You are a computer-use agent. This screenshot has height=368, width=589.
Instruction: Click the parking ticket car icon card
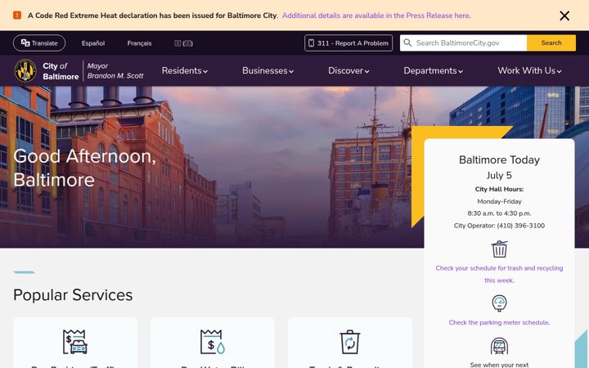[74, 342]
